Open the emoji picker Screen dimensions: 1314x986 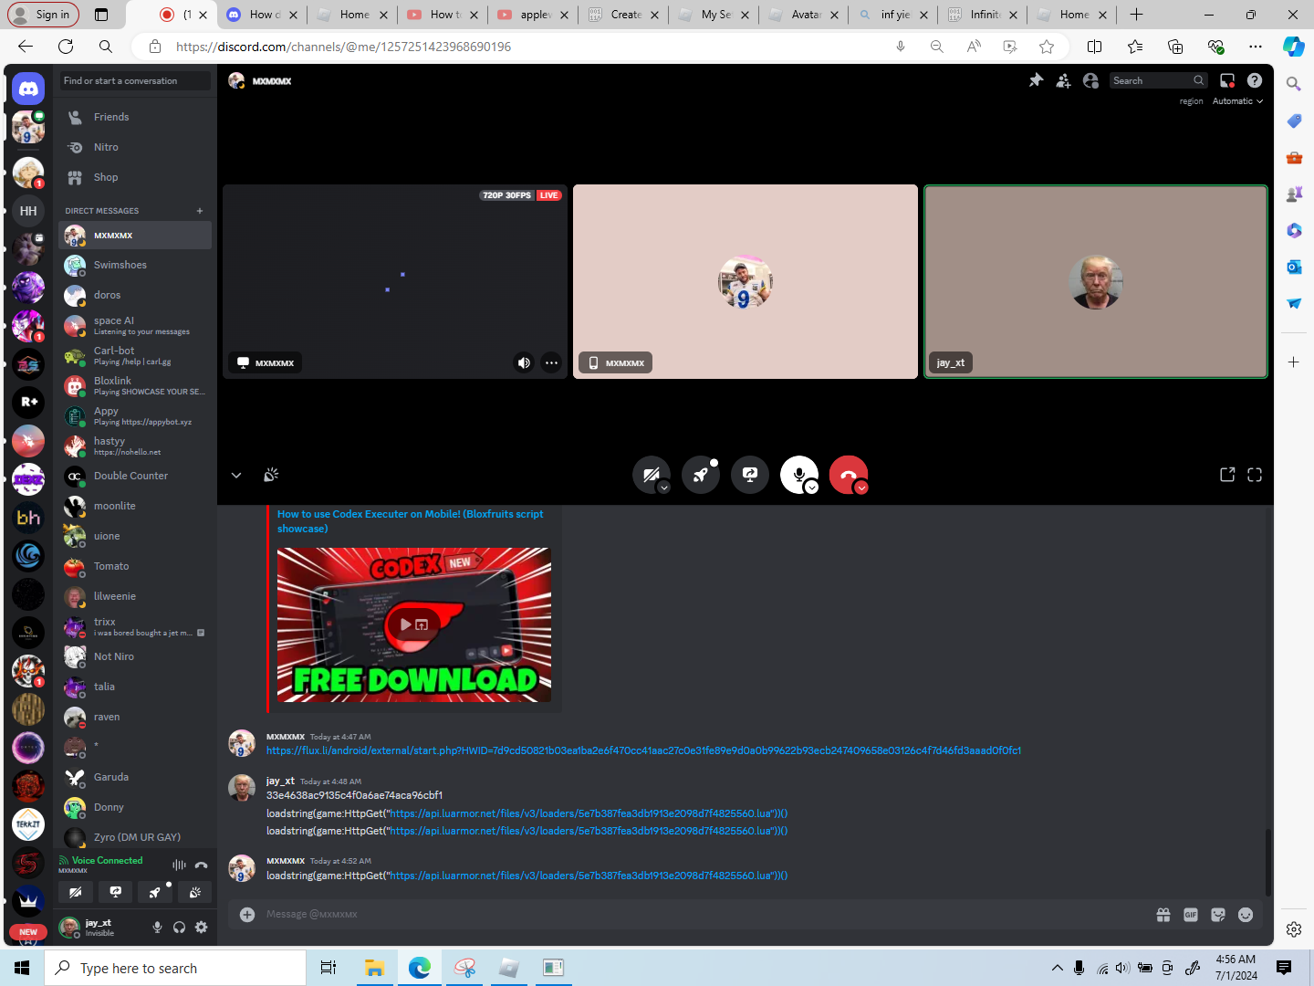[1246, 914]
